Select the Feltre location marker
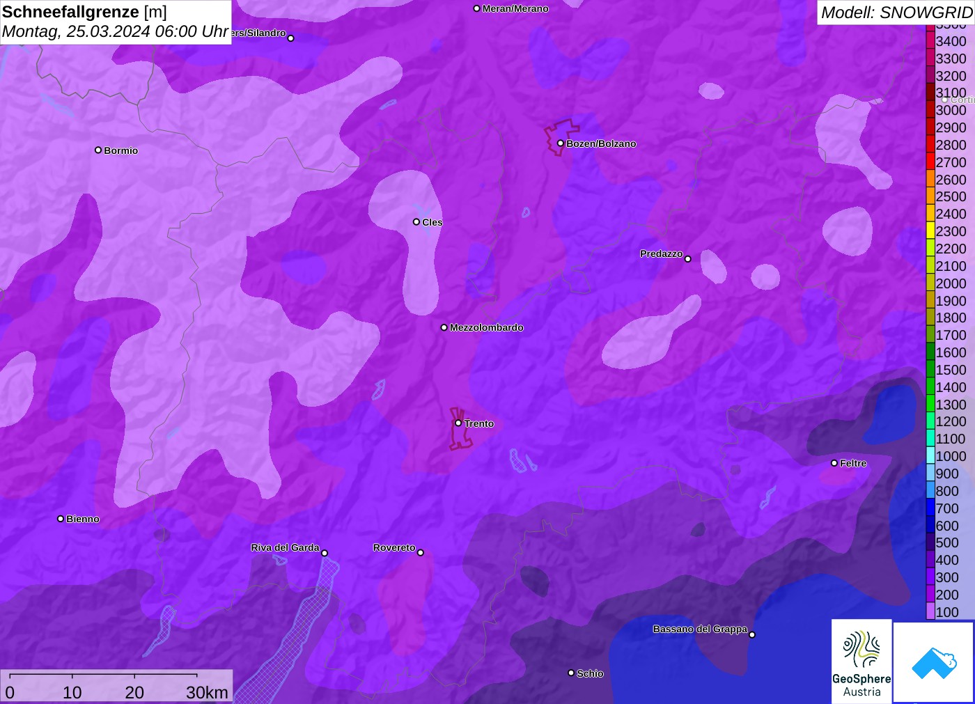Screen dimensions: 975x704 834,463
